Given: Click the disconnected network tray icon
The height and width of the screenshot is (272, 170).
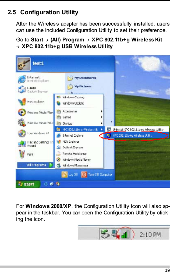Looking at the screenshot, I should [115, 234].
